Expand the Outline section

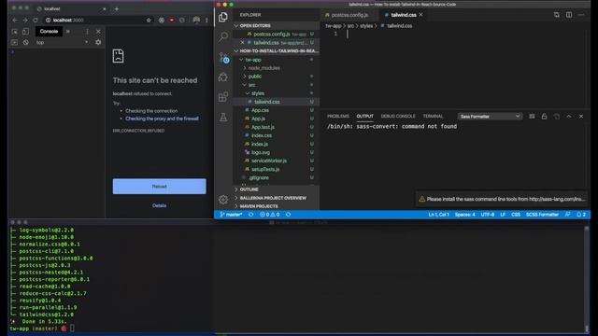[x=277, y=189]
